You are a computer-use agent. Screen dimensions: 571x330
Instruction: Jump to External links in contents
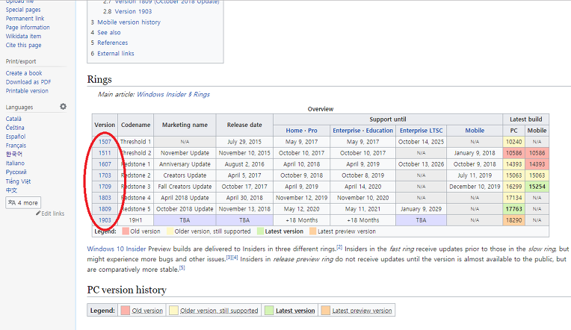click(x=115, y=54)
